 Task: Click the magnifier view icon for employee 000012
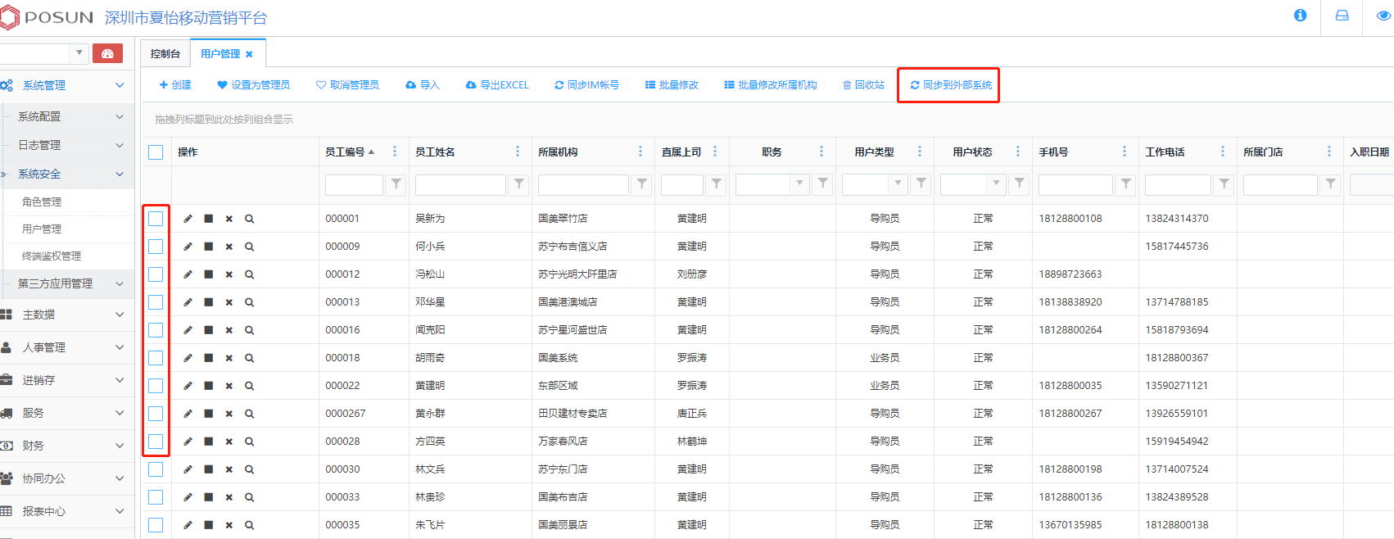[x=249, y=274]
